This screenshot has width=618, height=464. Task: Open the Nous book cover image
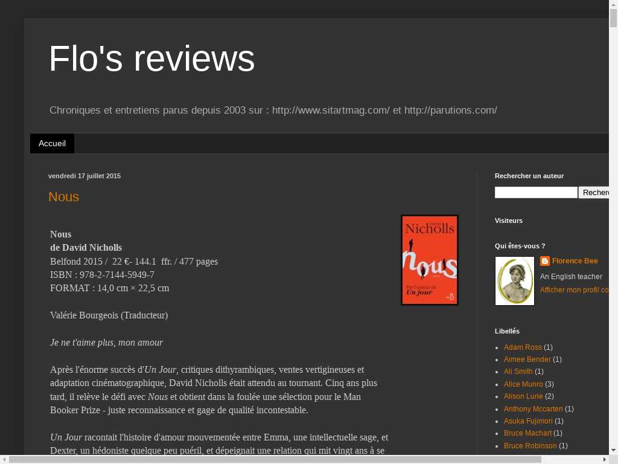430,260
